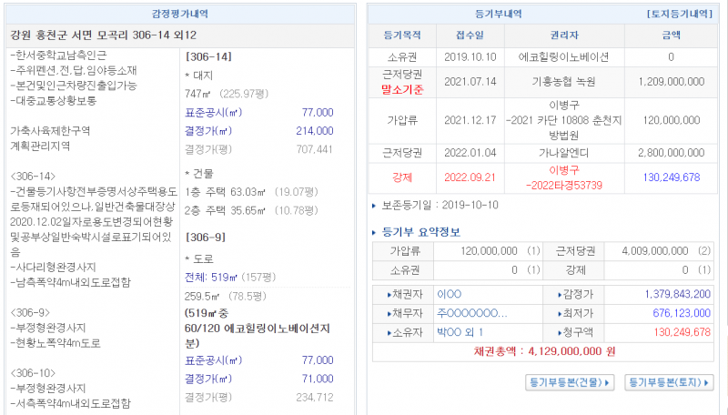728x415 pixels.
Task: Click the 등기부등본(토지) button
Action: (668, 382)
